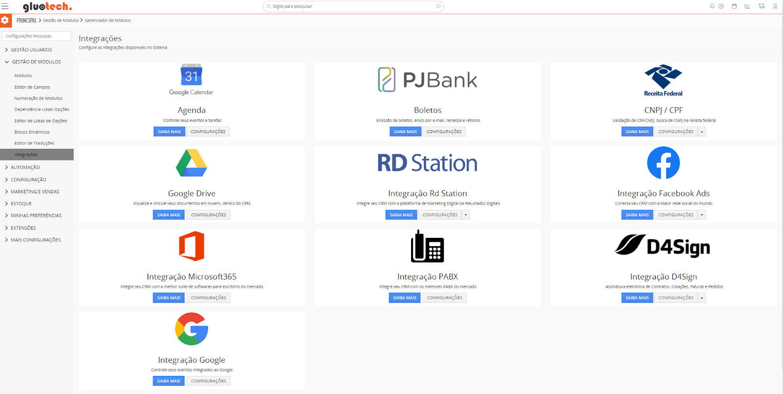This screenshot has height=394, width=783.
Task: Click the RD Station logo
Action: (x=427, y=163)
